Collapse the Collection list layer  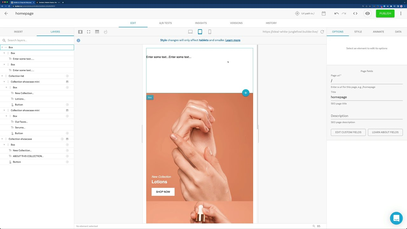click(x=2, y=76)
